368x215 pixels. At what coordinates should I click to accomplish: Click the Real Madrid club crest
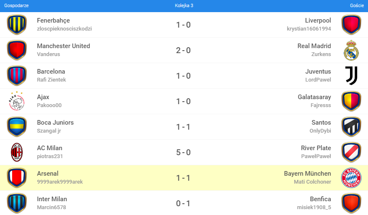click(x=351, y=50)
